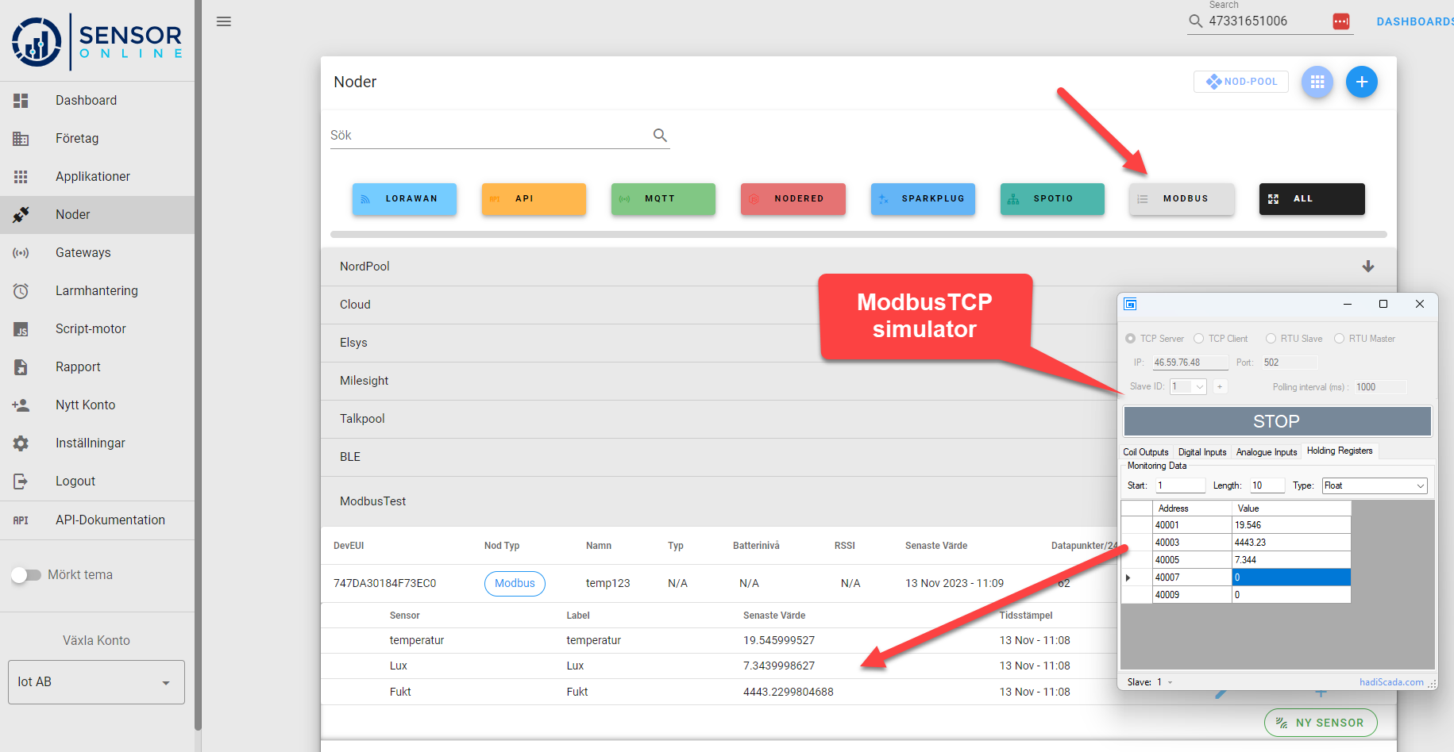
Task: Select the TCP Client radio button
Action: (x=1199, y=339)
